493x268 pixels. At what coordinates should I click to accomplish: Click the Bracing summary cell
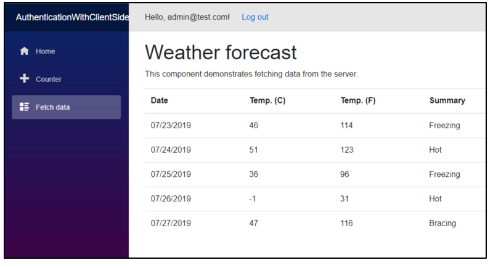click(442, 223)
